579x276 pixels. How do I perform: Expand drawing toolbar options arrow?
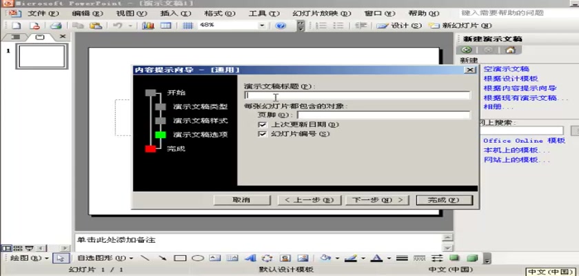[x=487, y=258]
